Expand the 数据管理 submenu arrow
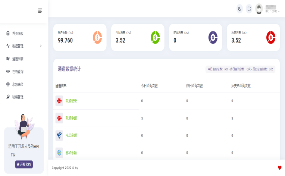The image size is (285, 176). coord(41,46)
